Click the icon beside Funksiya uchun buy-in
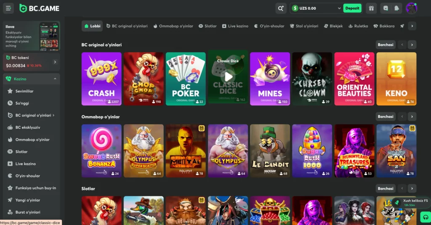This screenshot has height=225, width=431. [x=10, y=188]
